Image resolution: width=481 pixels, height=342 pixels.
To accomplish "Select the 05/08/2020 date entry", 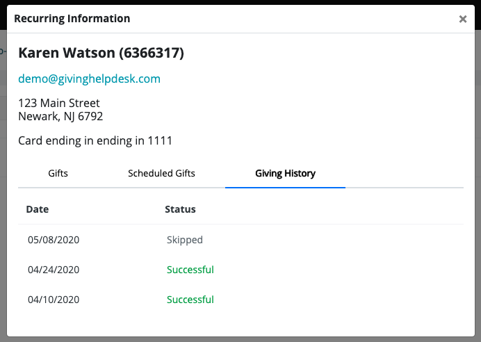I will (54, 240).
